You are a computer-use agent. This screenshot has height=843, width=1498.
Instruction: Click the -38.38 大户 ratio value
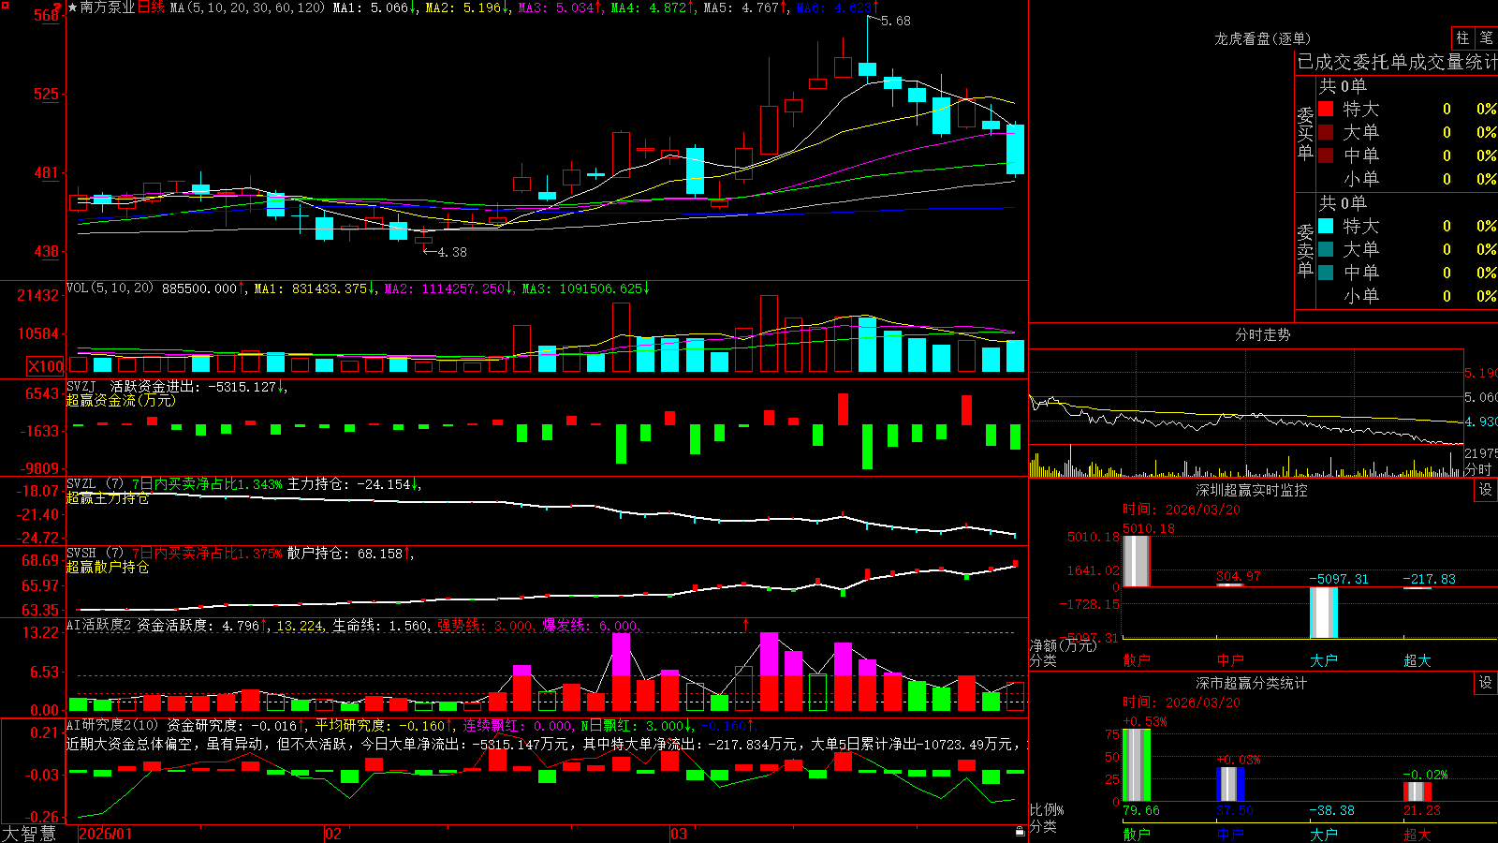tap(1331, 810)
